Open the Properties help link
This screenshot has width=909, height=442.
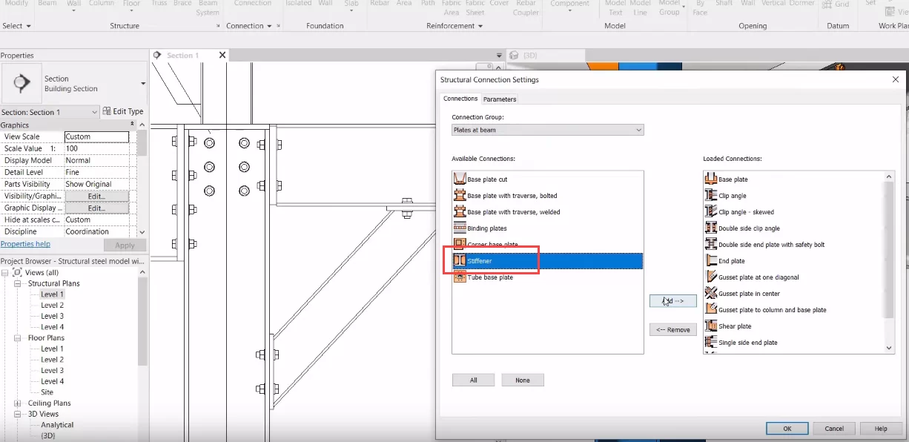(x=25, y=244)
